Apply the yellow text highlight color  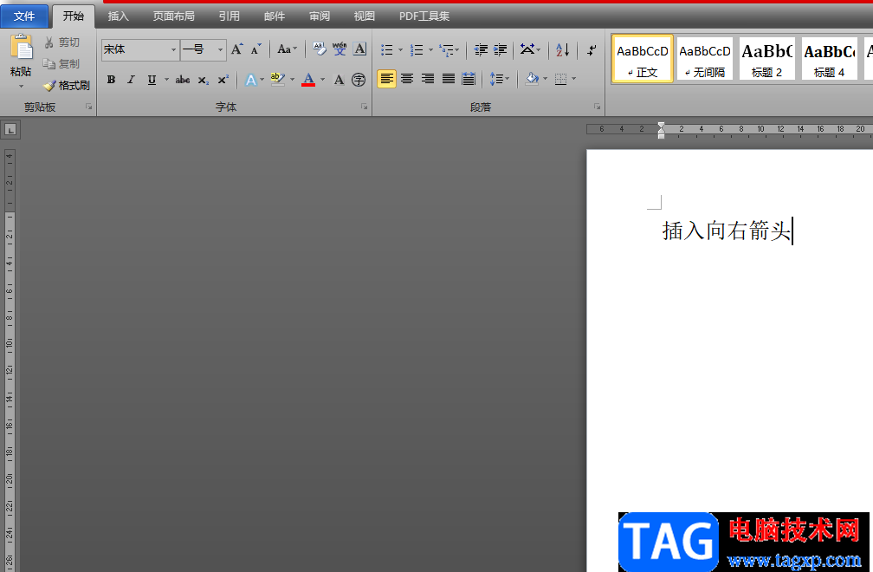pos(278,80)
